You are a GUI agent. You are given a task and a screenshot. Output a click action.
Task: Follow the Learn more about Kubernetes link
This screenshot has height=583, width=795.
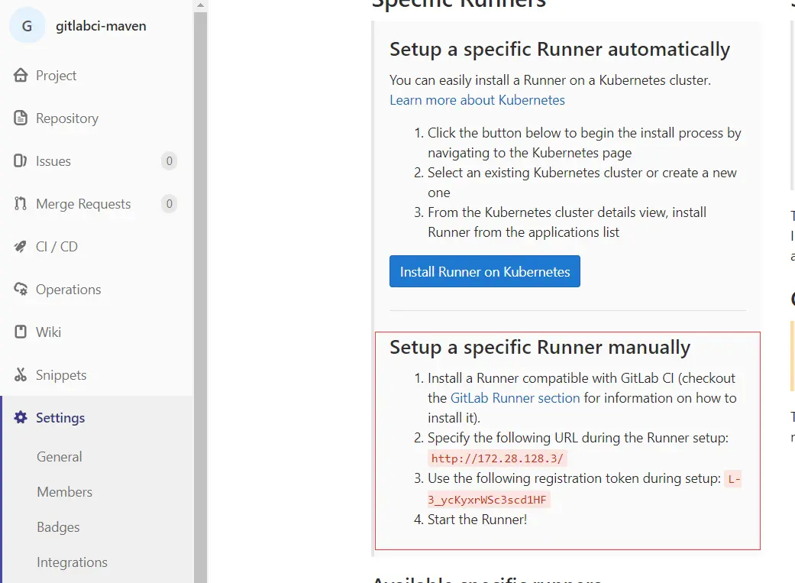pos(477,100)
